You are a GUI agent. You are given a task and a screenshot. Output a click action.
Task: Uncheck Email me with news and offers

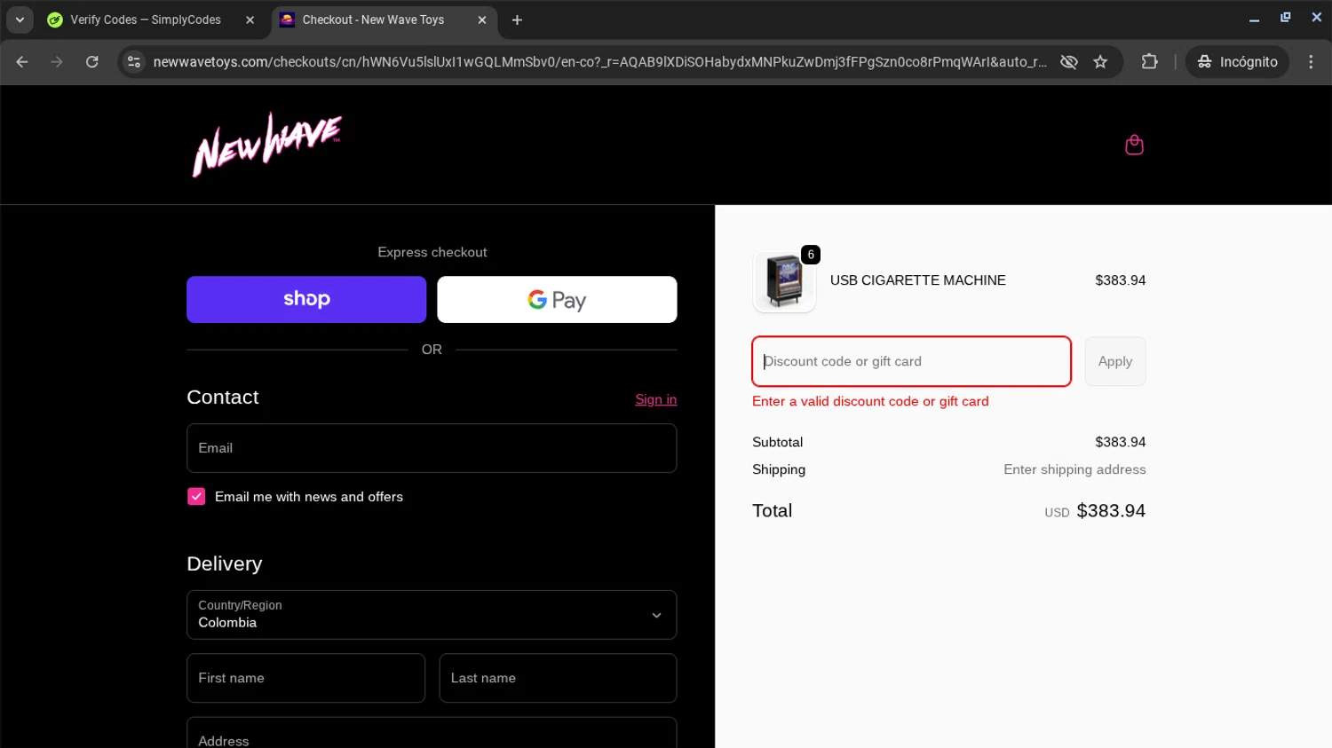pos(196,497)
